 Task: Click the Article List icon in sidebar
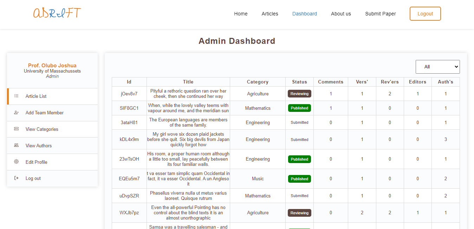click(16, 96)
